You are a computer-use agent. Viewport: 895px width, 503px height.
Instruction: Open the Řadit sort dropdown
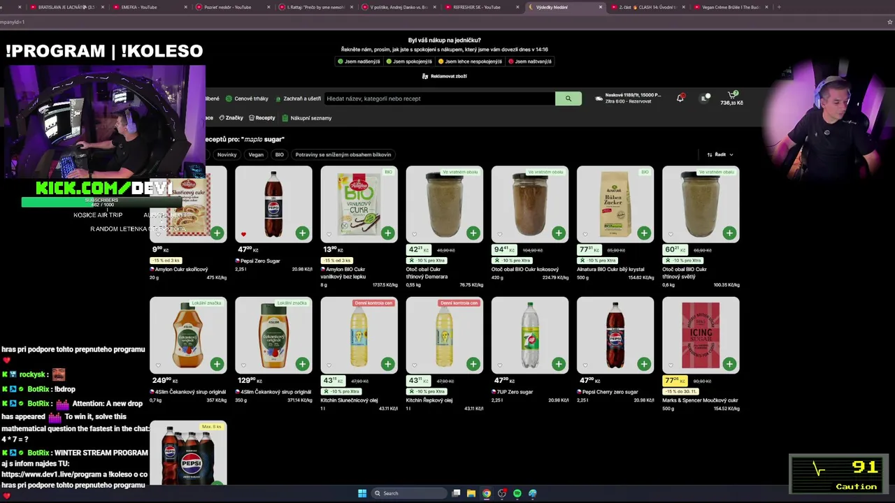coord(720,154)
